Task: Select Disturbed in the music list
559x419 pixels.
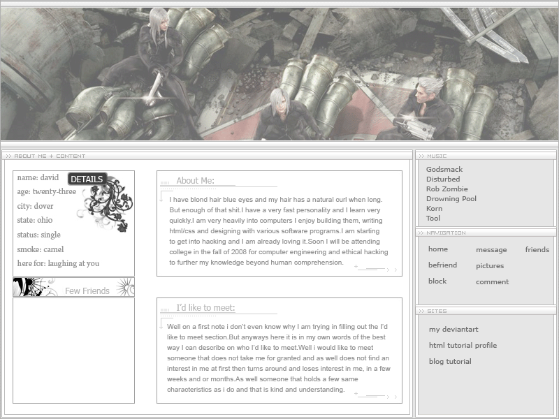Action: coord(443,179)
